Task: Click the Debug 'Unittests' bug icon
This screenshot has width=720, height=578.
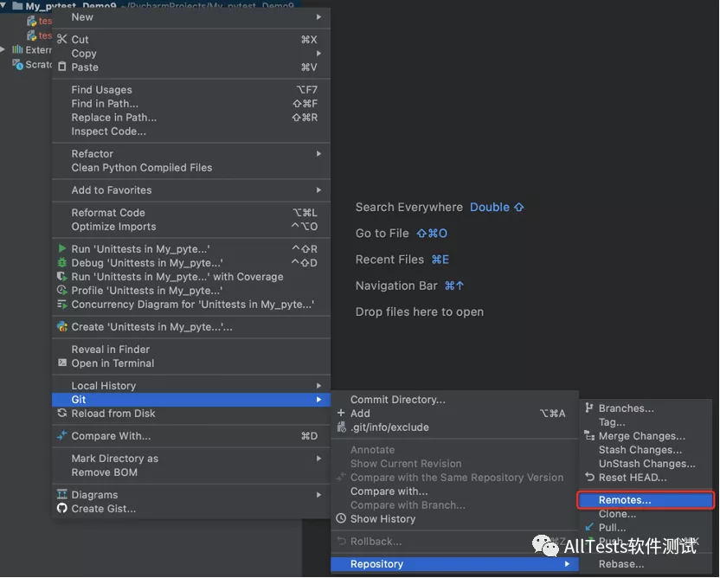Action: (62, 262)
